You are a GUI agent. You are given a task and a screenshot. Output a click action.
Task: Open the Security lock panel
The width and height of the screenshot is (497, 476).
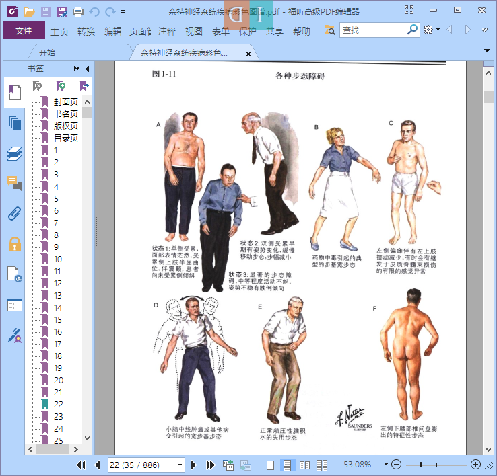point(15,244)
